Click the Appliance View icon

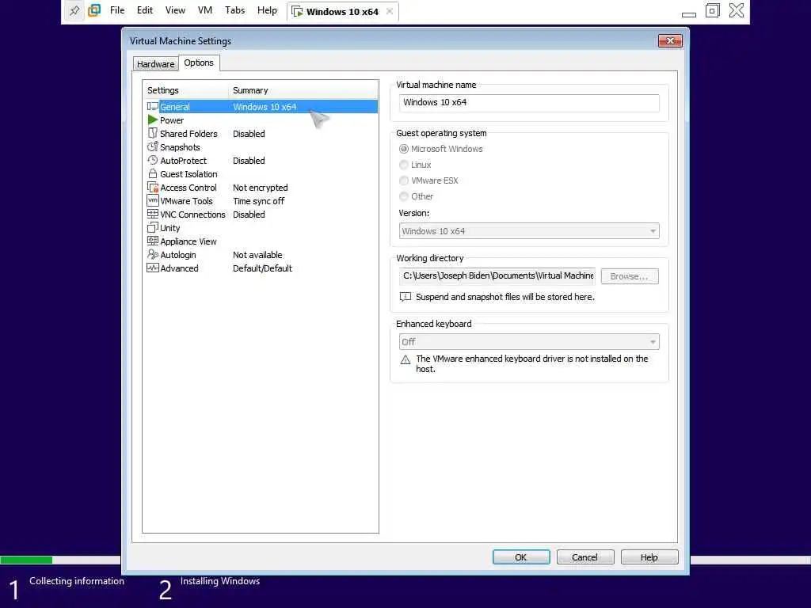pos(153,241)
